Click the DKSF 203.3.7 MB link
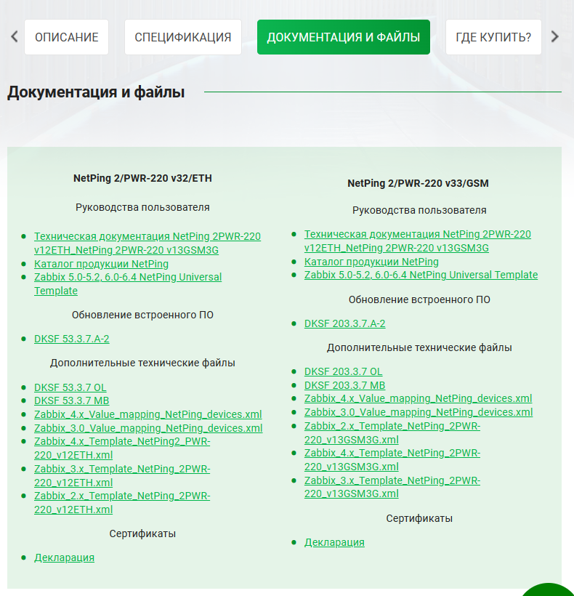Viewport: 574px width, 596px height. pyautogui.click(x=344, y=385)
